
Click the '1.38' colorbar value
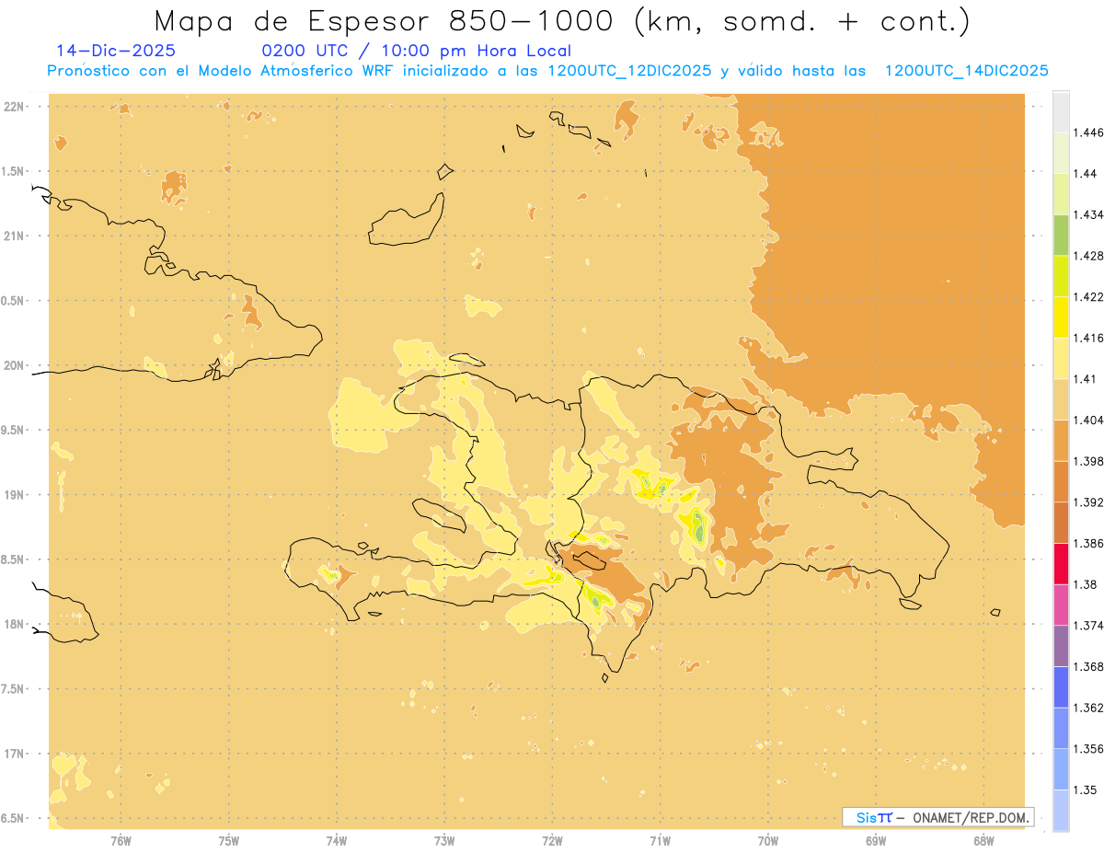1087,584
